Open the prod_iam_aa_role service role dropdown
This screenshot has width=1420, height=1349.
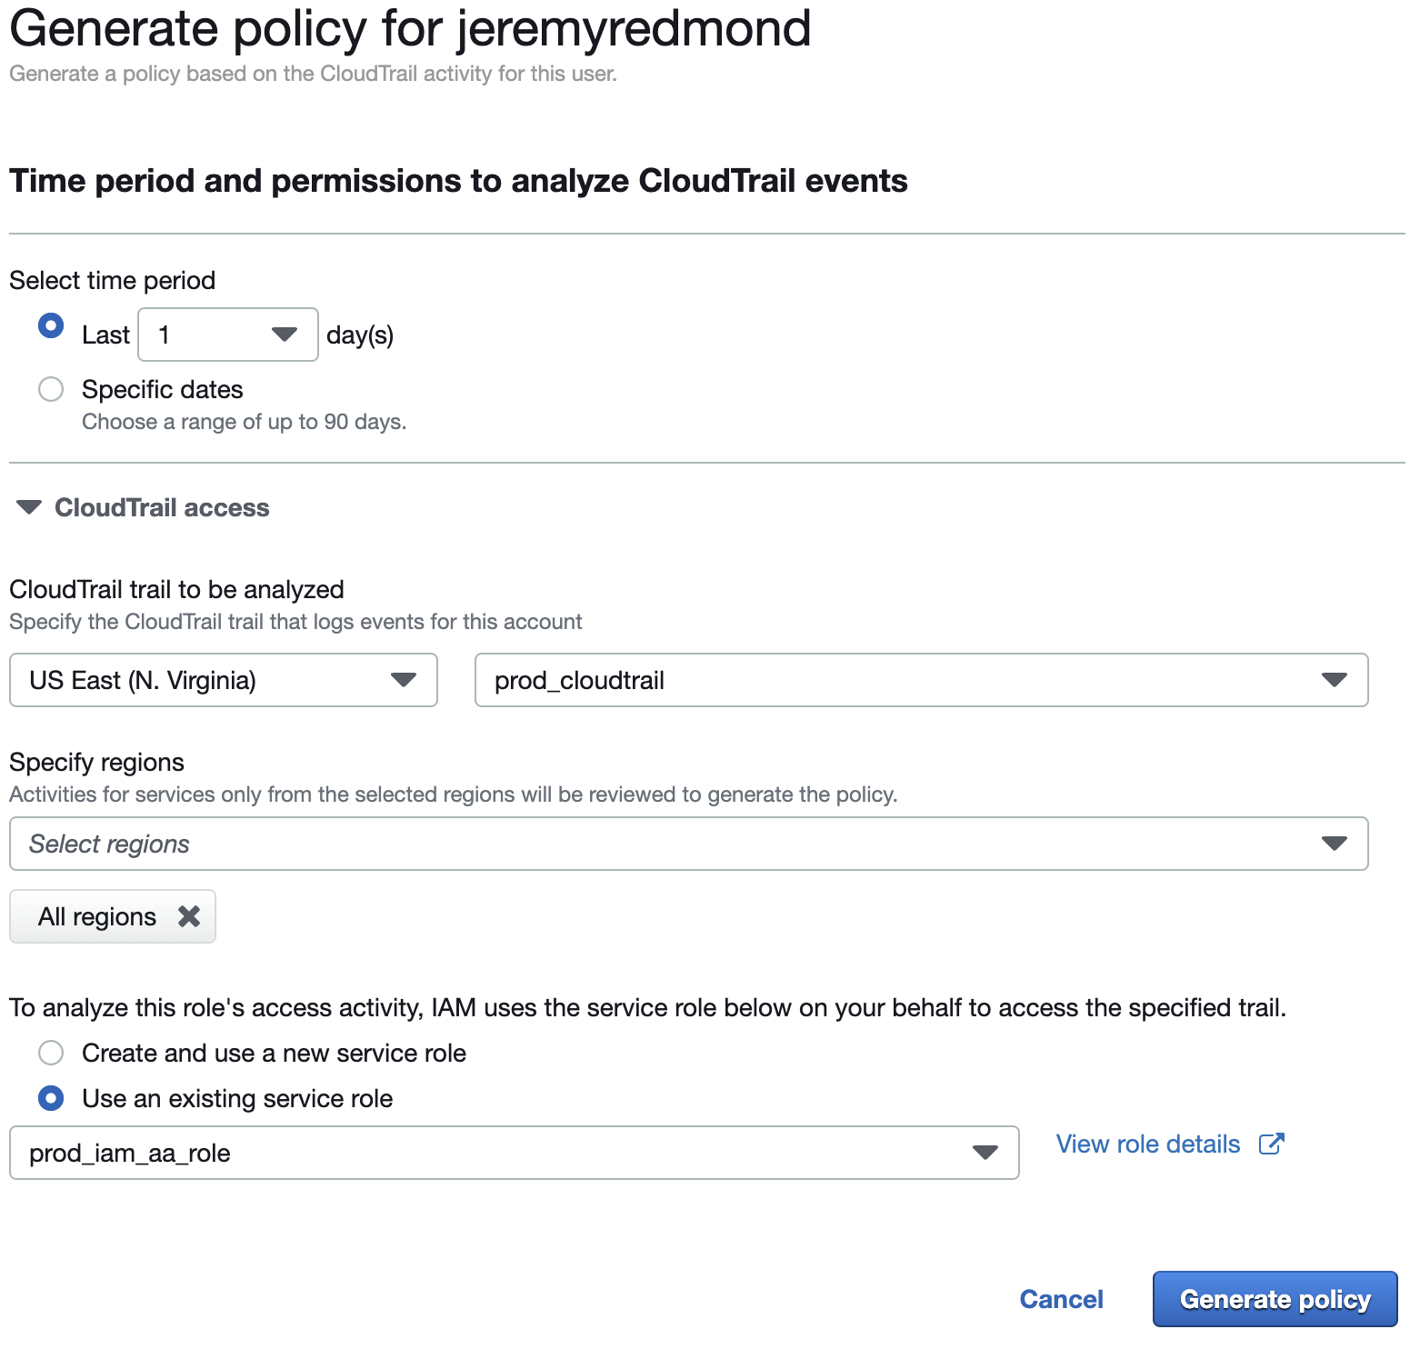coord(515,1153)
